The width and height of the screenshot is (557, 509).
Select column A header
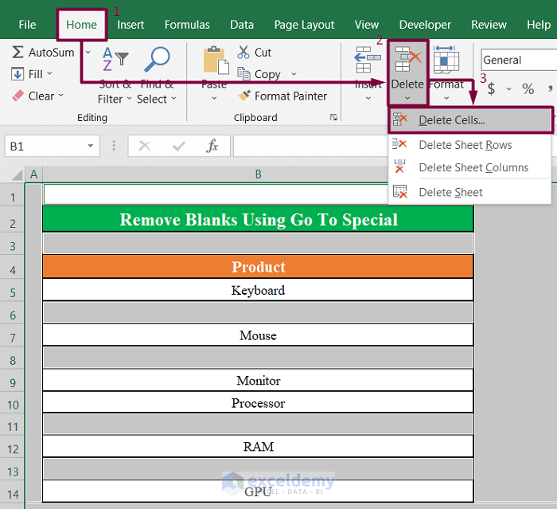33,174
